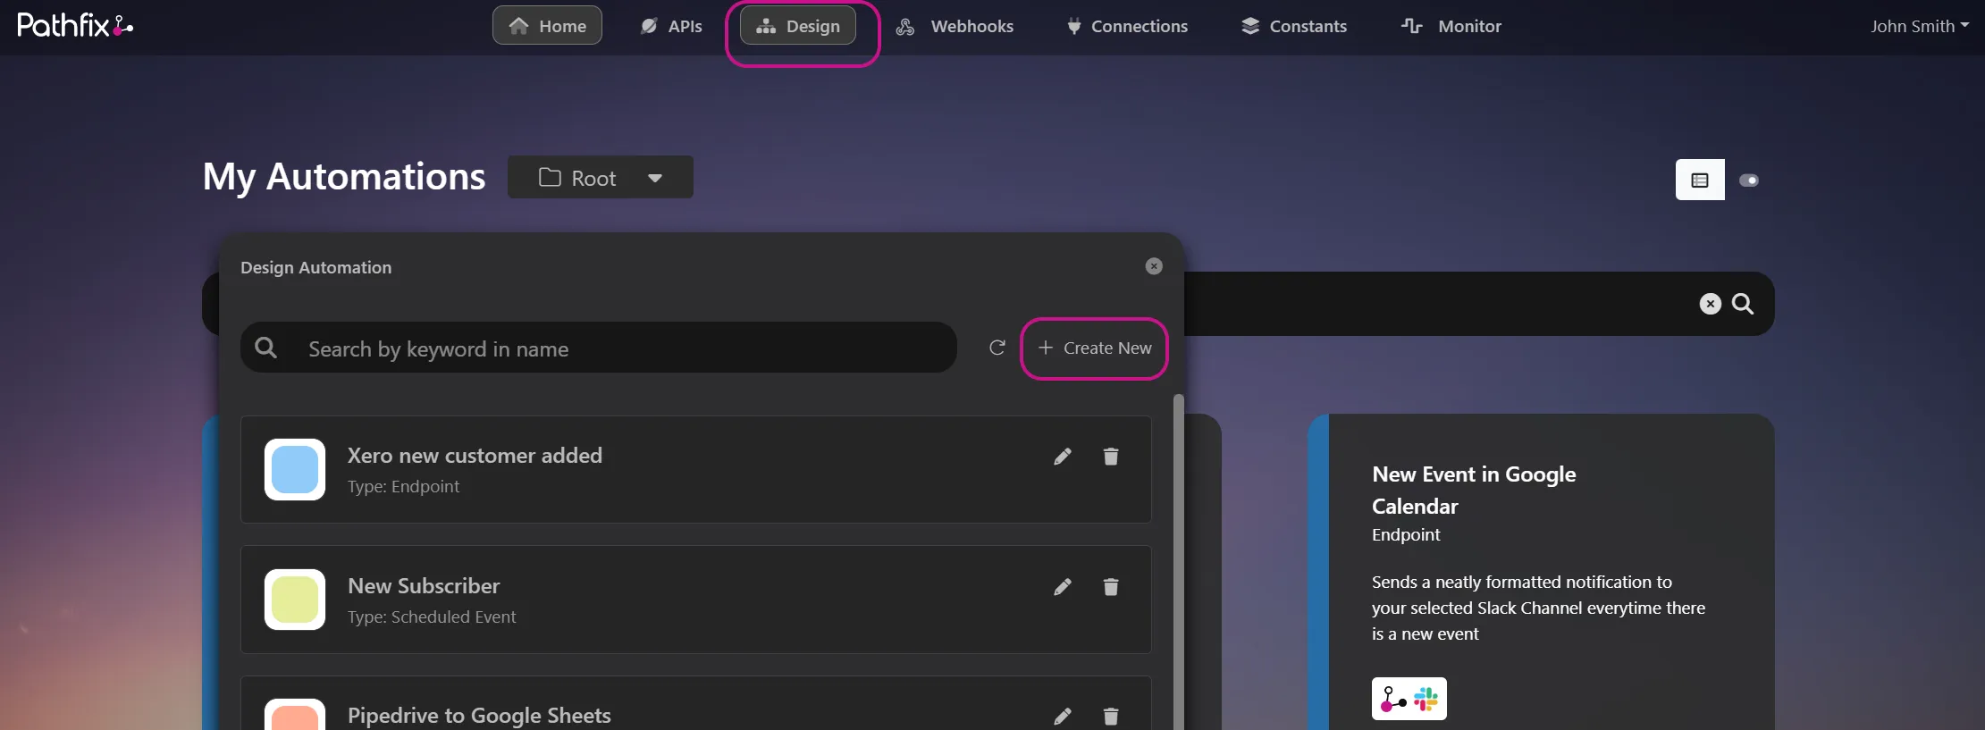Click the Pathfix and Slack icon on the card

coord(1409,699)
